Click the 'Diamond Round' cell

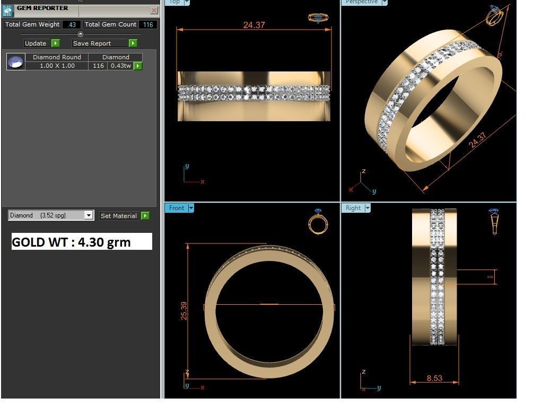57,57
